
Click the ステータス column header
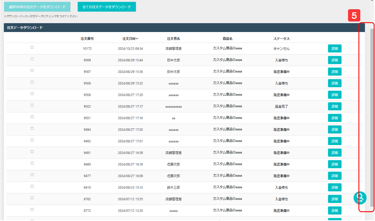pos(282,38)
